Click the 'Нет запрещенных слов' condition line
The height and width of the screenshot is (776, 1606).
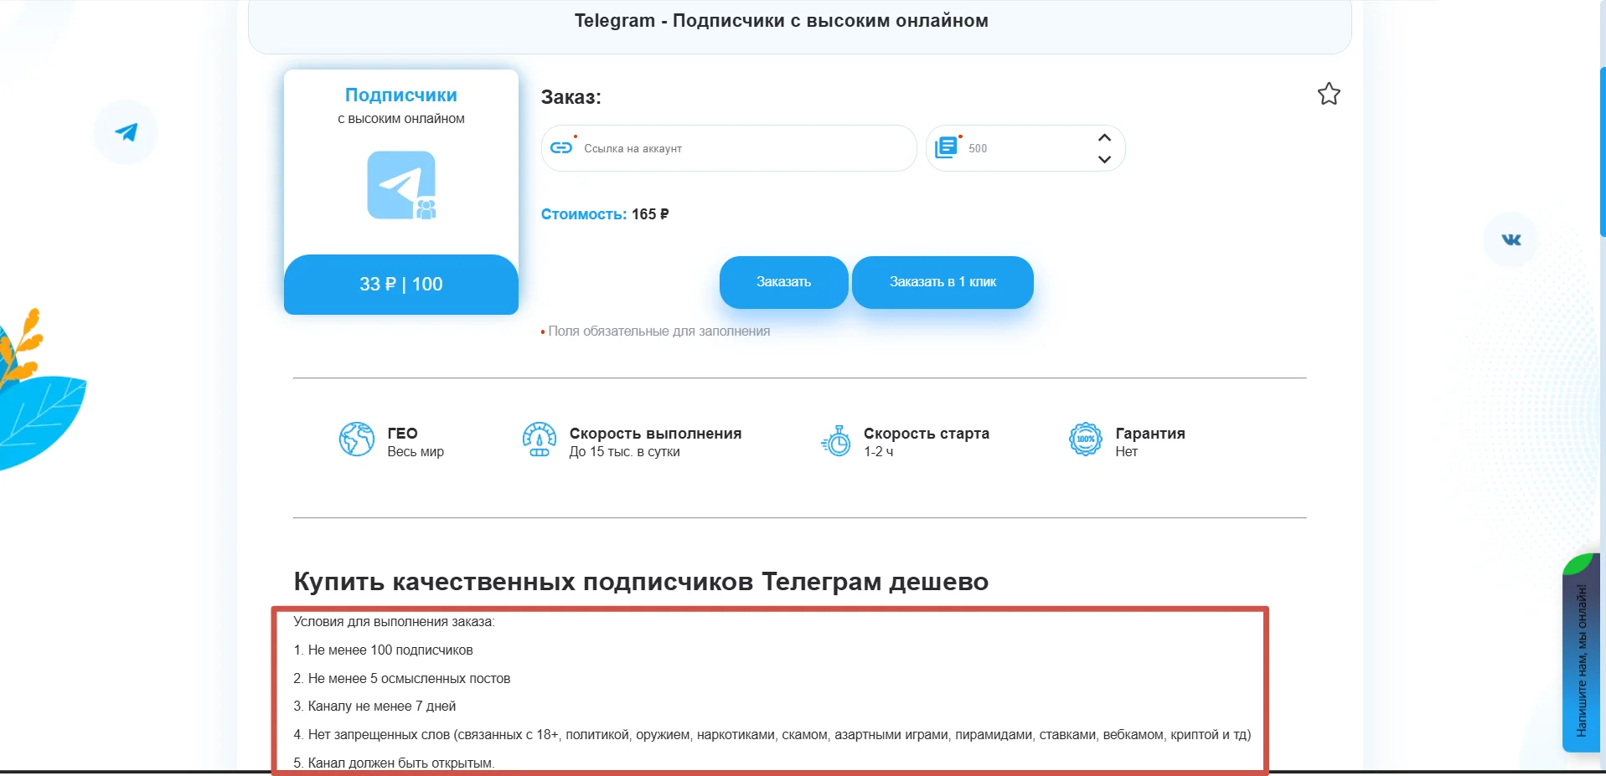[772, 735]
